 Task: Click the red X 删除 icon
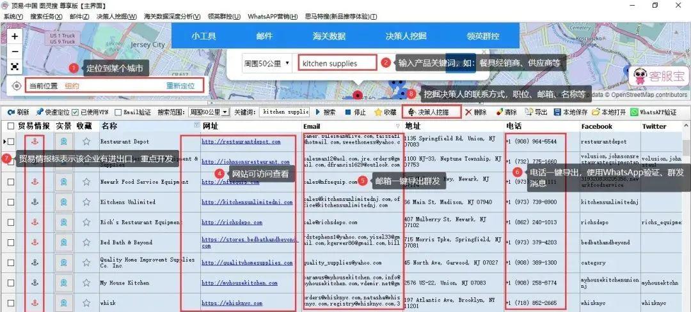click(x=468, y=112)
